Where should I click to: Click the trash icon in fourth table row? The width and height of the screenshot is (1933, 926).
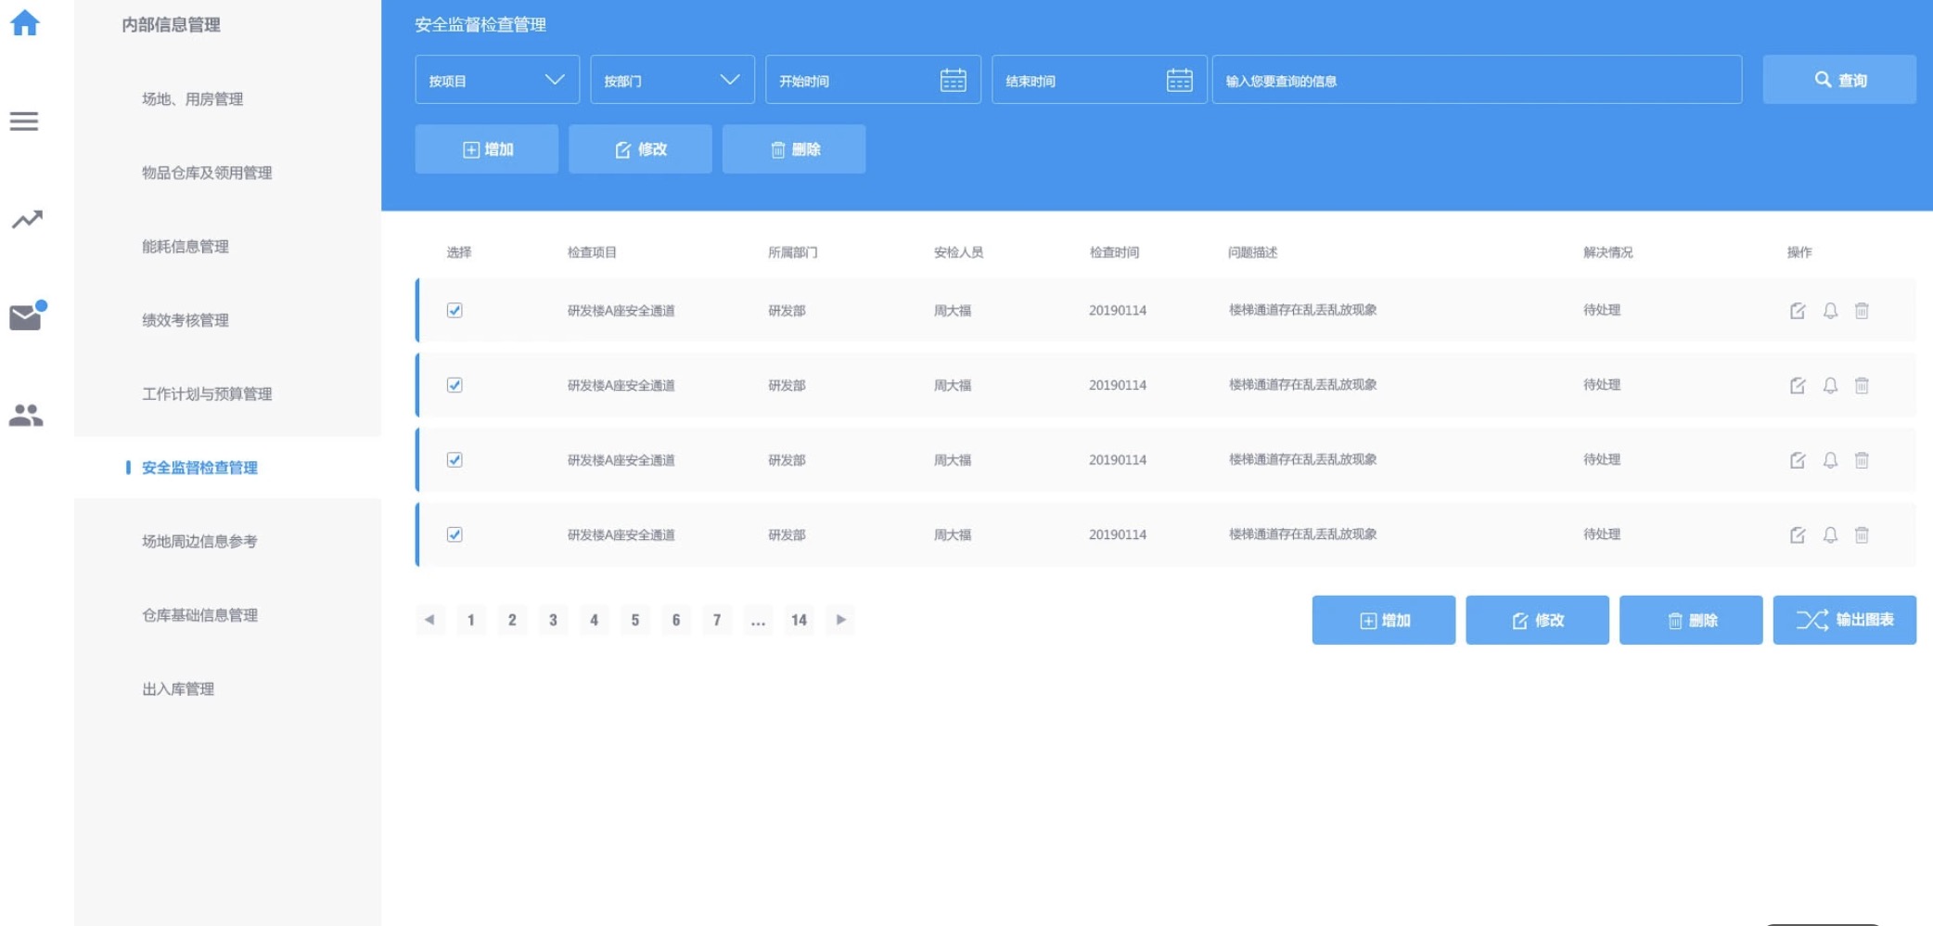(x=1862, y=534)
